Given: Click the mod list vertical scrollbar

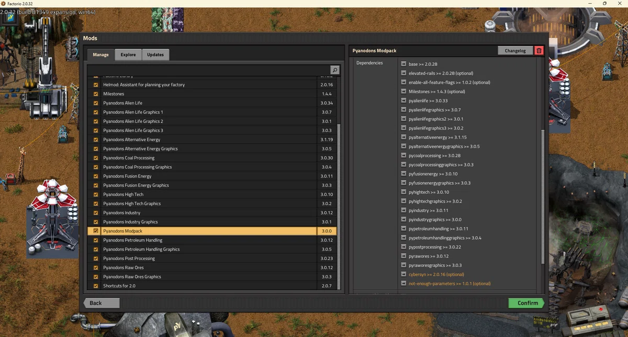Looking at the screenshot, I should (x=339, y=206).
